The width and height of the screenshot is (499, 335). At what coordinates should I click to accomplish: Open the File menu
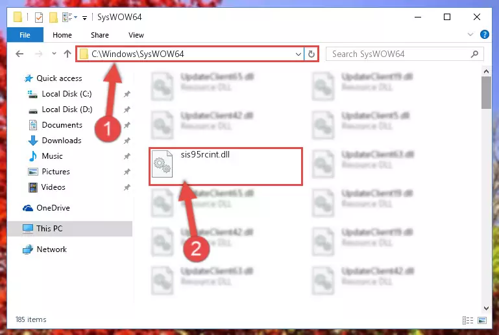(25, 35)
